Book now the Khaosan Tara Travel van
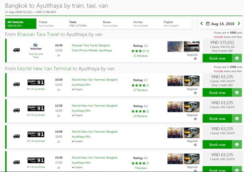The image size is (244, 172). 217,58
